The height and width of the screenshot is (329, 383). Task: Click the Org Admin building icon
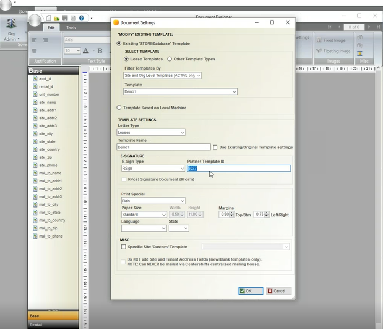pos(11,25)
